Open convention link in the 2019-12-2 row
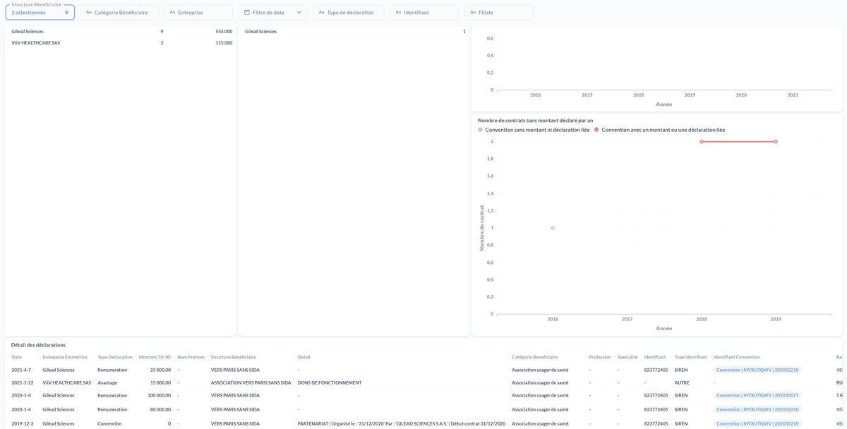The width and height of the screenshot is (847, 429). pyautogui.click(x=757, y=423)
